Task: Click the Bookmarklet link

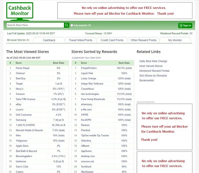Action: click(147, 81)
